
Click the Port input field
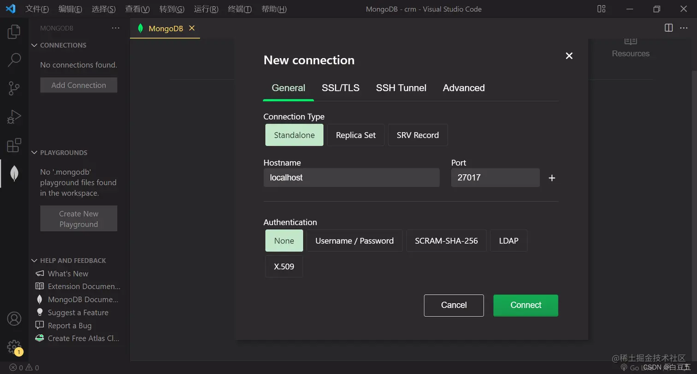point(495,178)
